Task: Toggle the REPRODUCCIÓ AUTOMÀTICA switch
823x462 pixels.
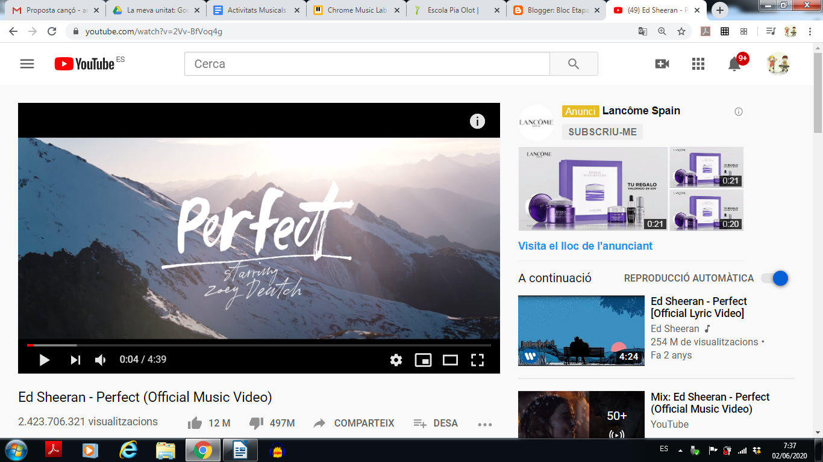Action: click(x=775, y=278)
